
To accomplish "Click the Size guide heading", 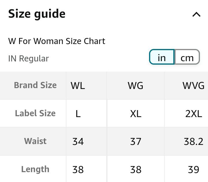I will coord(37,14).
